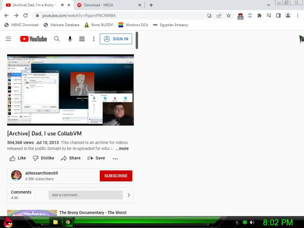Open The Brony Documentary video thumbnail
This screenshot has width=304, height=228.
pyautogui.click(x=32, y=213)
